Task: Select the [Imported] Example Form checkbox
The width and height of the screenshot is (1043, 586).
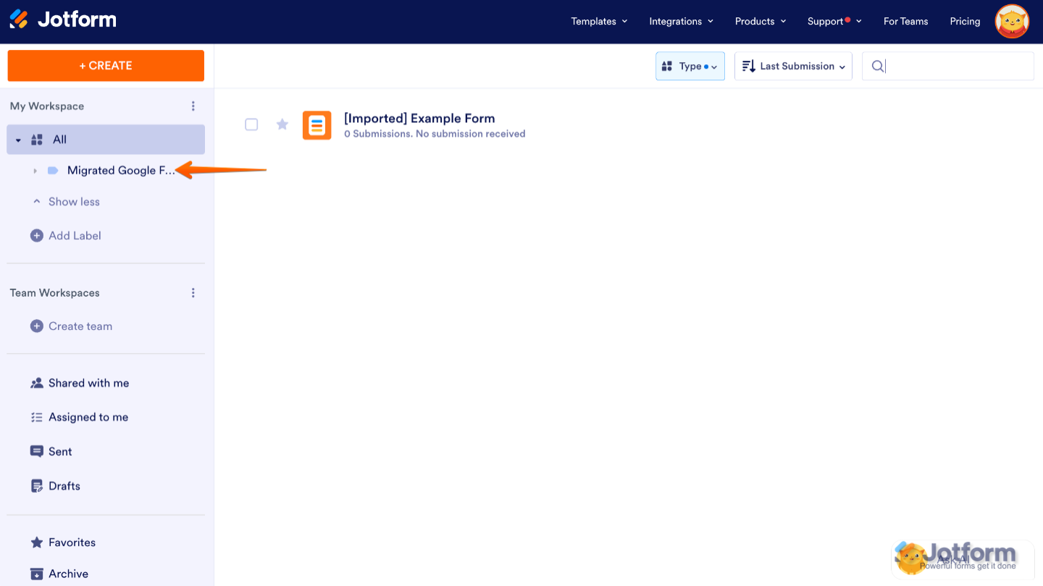Action: point(251,124)
